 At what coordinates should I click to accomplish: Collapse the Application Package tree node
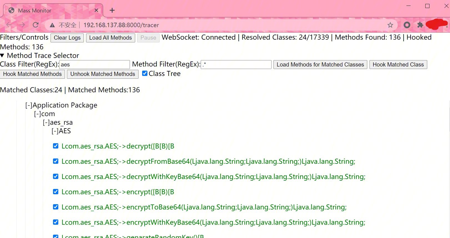(29, 105)
